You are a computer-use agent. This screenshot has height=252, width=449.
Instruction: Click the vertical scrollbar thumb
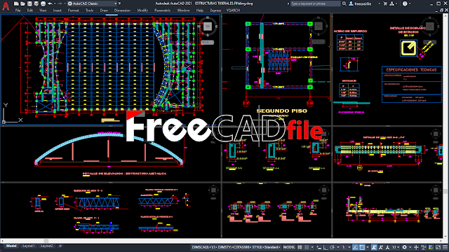(x=445, y=191)
